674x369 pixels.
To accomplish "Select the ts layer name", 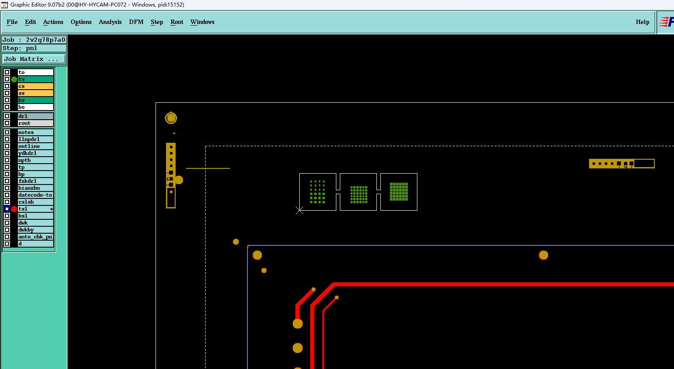I will click(35, 79).
